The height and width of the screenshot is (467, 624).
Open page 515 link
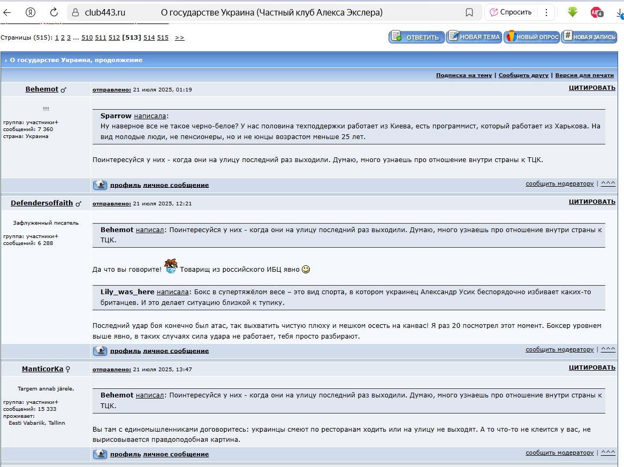pos(163,38)
